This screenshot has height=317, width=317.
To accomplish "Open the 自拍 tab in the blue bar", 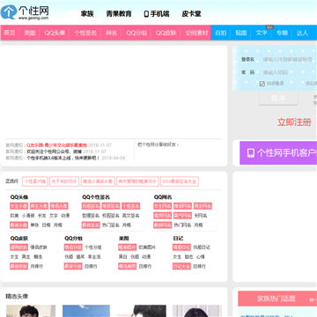I will 221,33.
